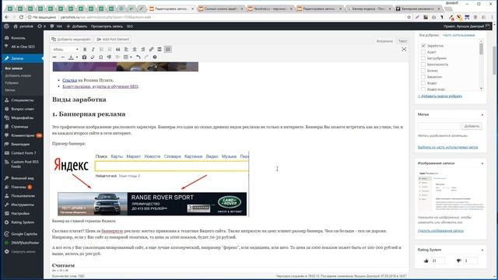The height and width of the screenshot is (280, 498).
Task: Select Все рубрики tab
Action: pyautogui.click(x=429, y=35)
